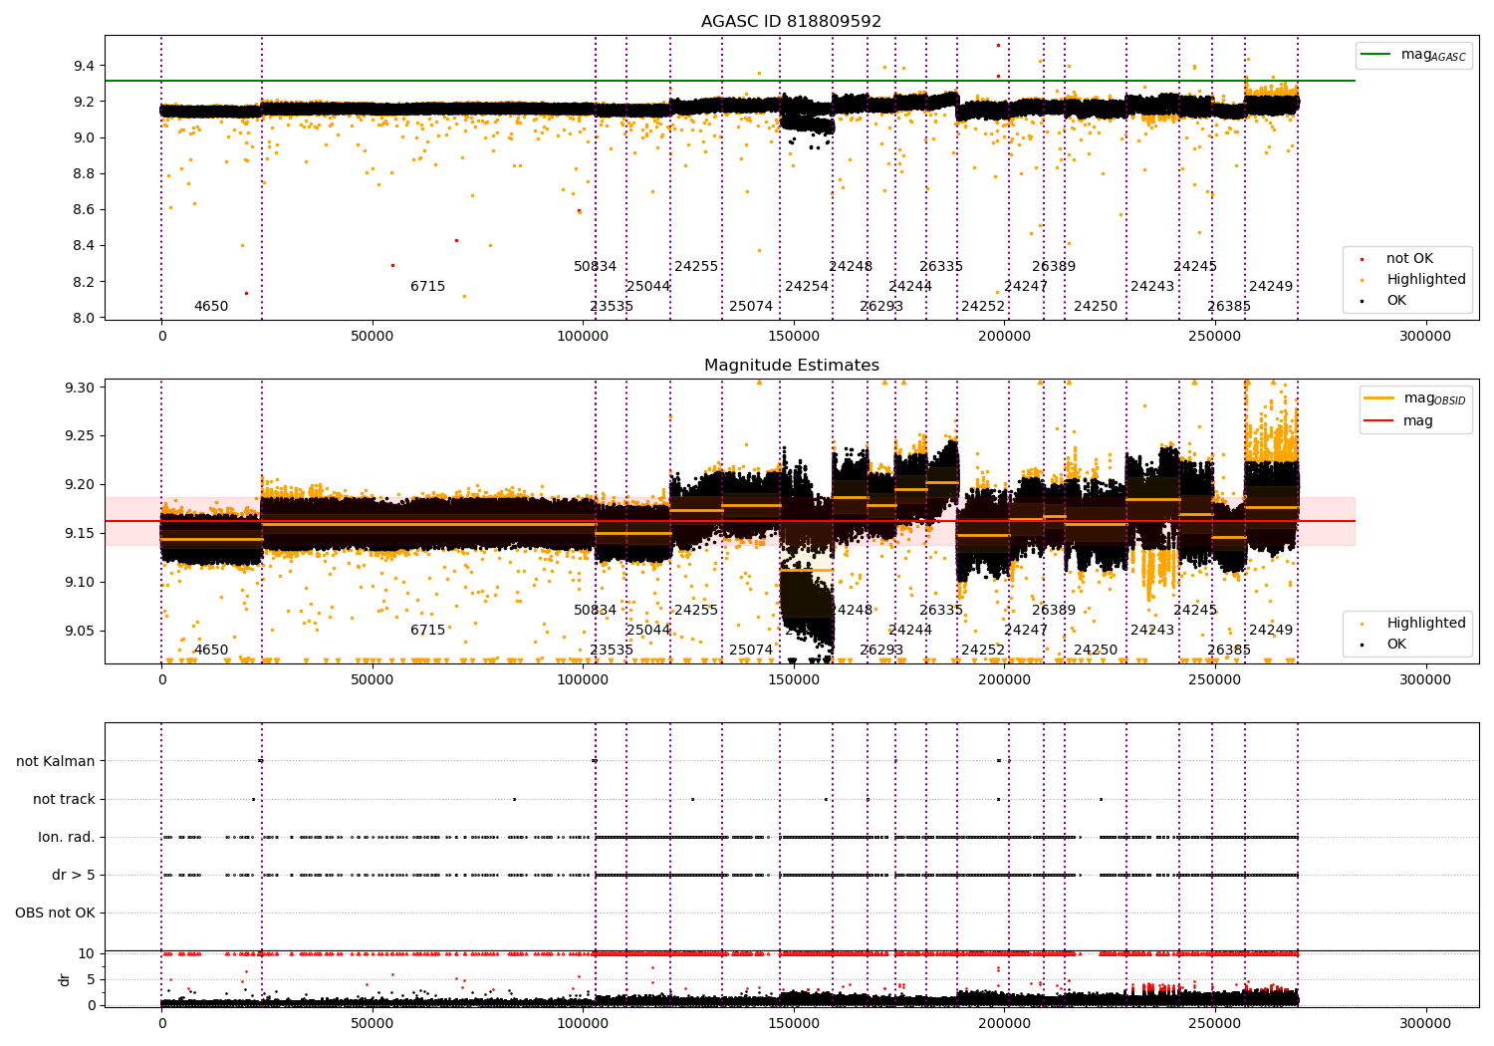Viewport: 1494px width, 1046px height.
Task: Click the y-axis tick '8.0'
Action: (x=84, y=318)
